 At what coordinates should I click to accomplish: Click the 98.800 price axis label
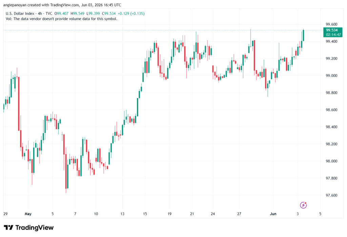pos(331,93)
